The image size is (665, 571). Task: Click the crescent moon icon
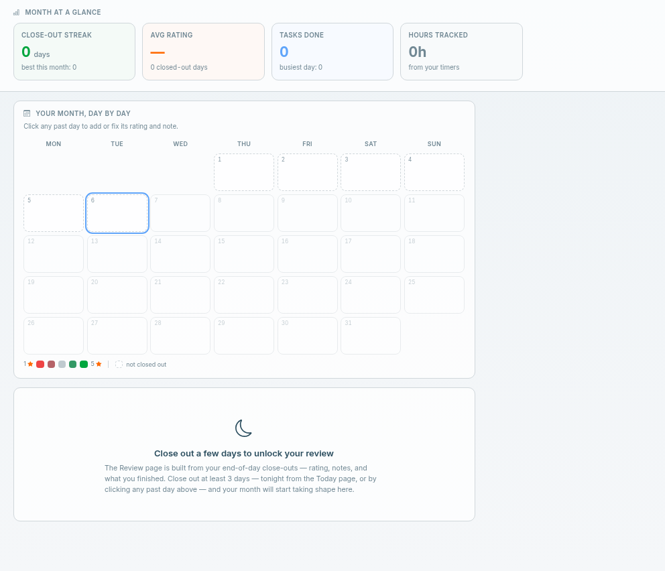(244, 428)
